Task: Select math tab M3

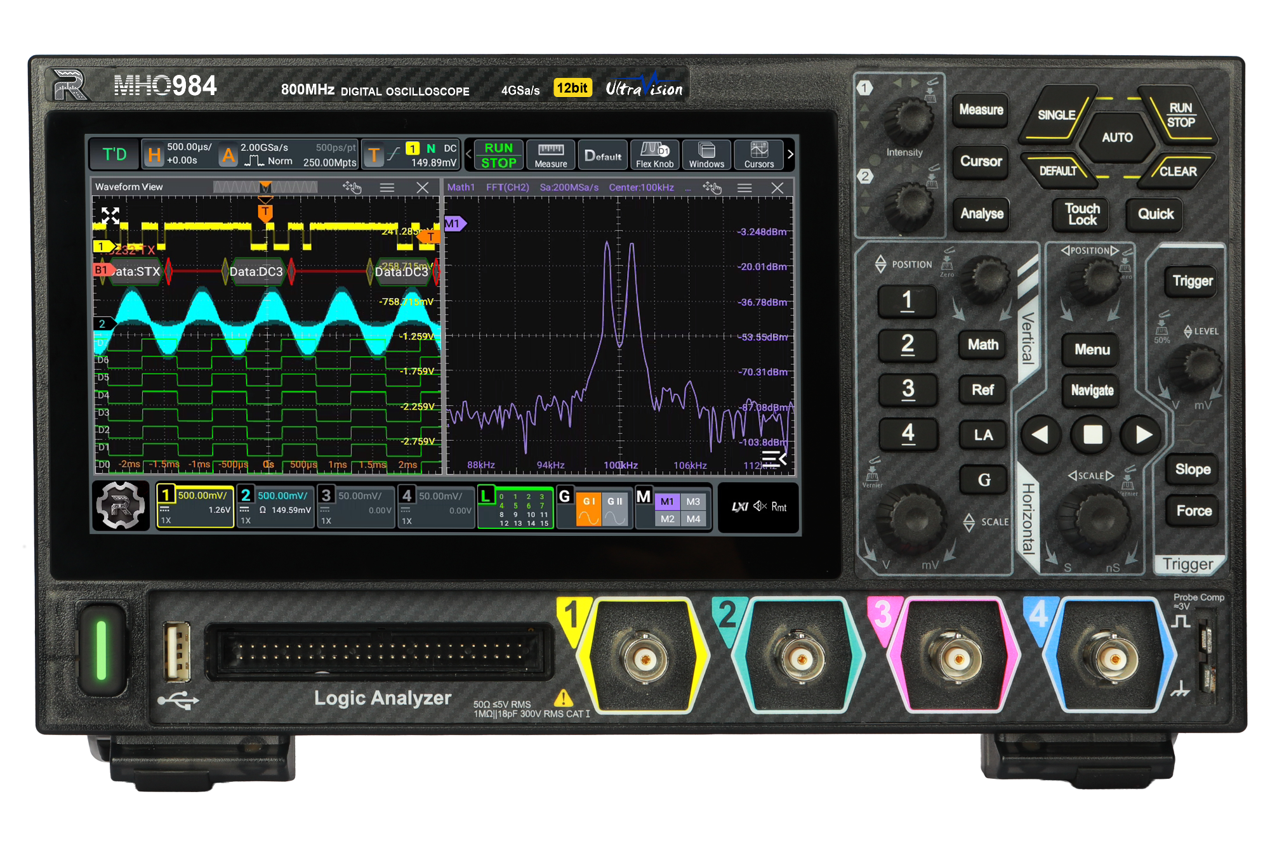Action: tap(693, 501)
